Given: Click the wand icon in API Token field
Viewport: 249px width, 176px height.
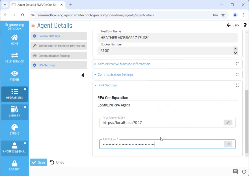Looking at the screenshot, I should [x=228, y=144].
